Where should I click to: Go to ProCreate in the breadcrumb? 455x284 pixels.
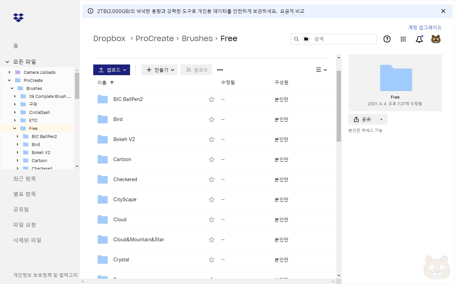click(155, 38)
